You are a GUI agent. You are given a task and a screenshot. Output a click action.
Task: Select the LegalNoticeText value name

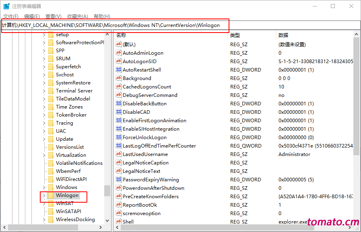click(x=141, y=171)
